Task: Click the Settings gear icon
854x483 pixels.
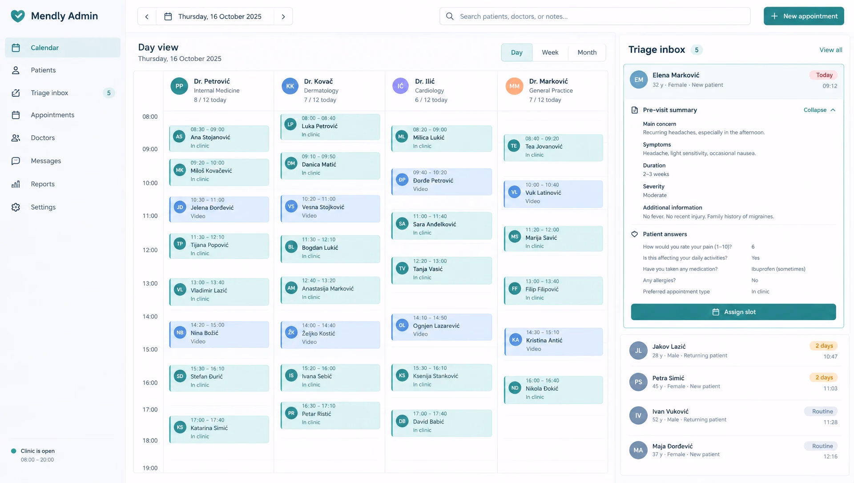Action: point(16,207)
